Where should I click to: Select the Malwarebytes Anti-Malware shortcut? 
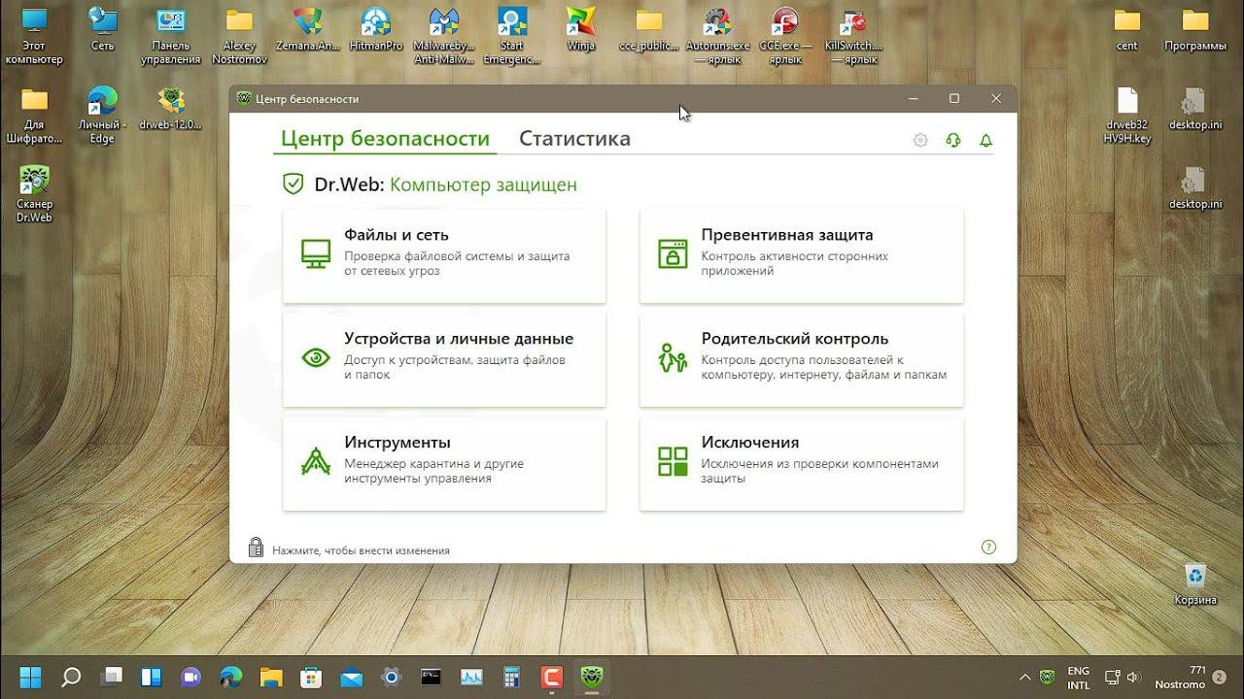(x=444, y=36)
